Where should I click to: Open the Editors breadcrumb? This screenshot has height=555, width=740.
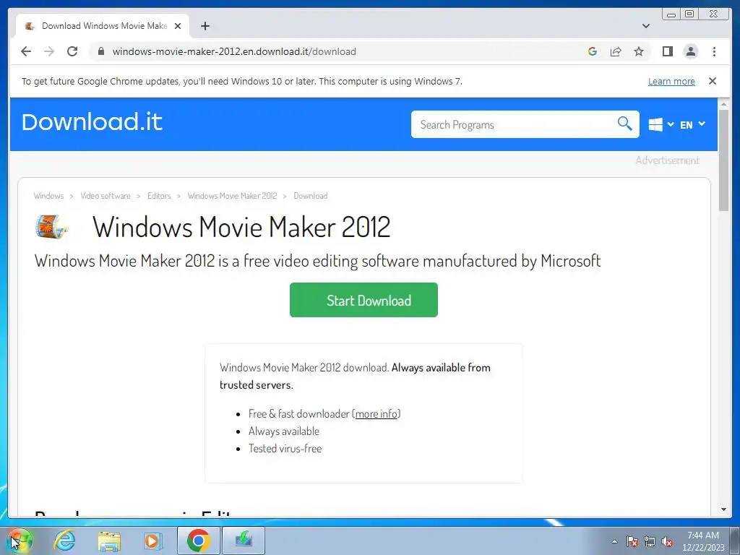pyautogui.click(x=159, y=196)
